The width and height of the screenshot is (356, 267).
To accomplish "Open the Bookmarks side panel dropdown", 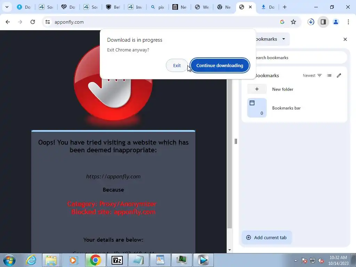I will pyautogui.click(x=284, y=39).
